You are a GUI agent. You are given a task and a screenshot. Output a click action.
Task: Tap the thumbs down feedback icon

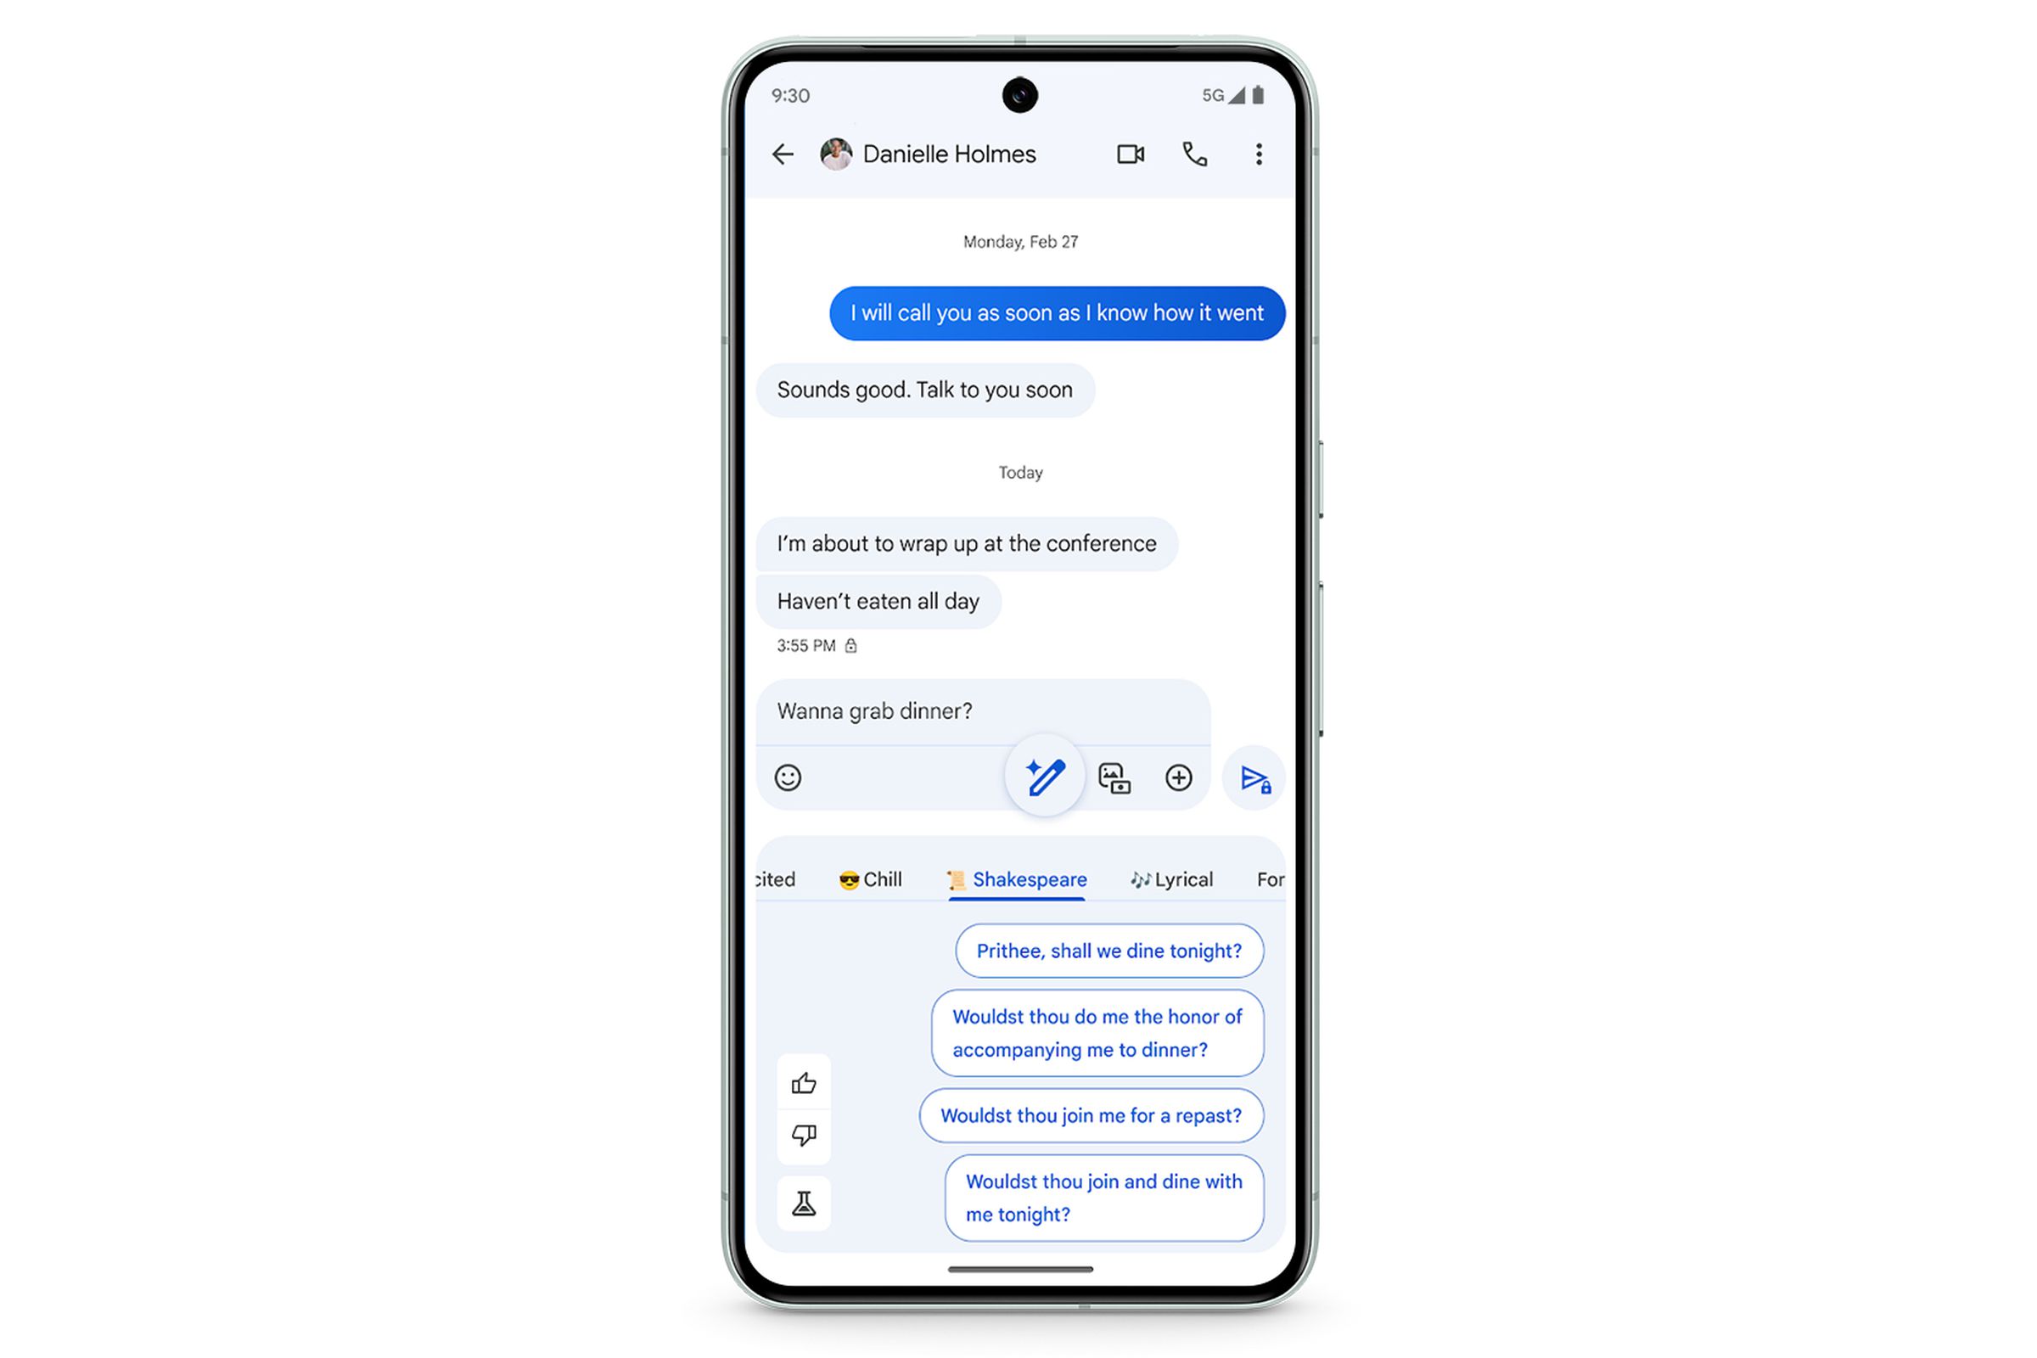[x=803, y=1136]
